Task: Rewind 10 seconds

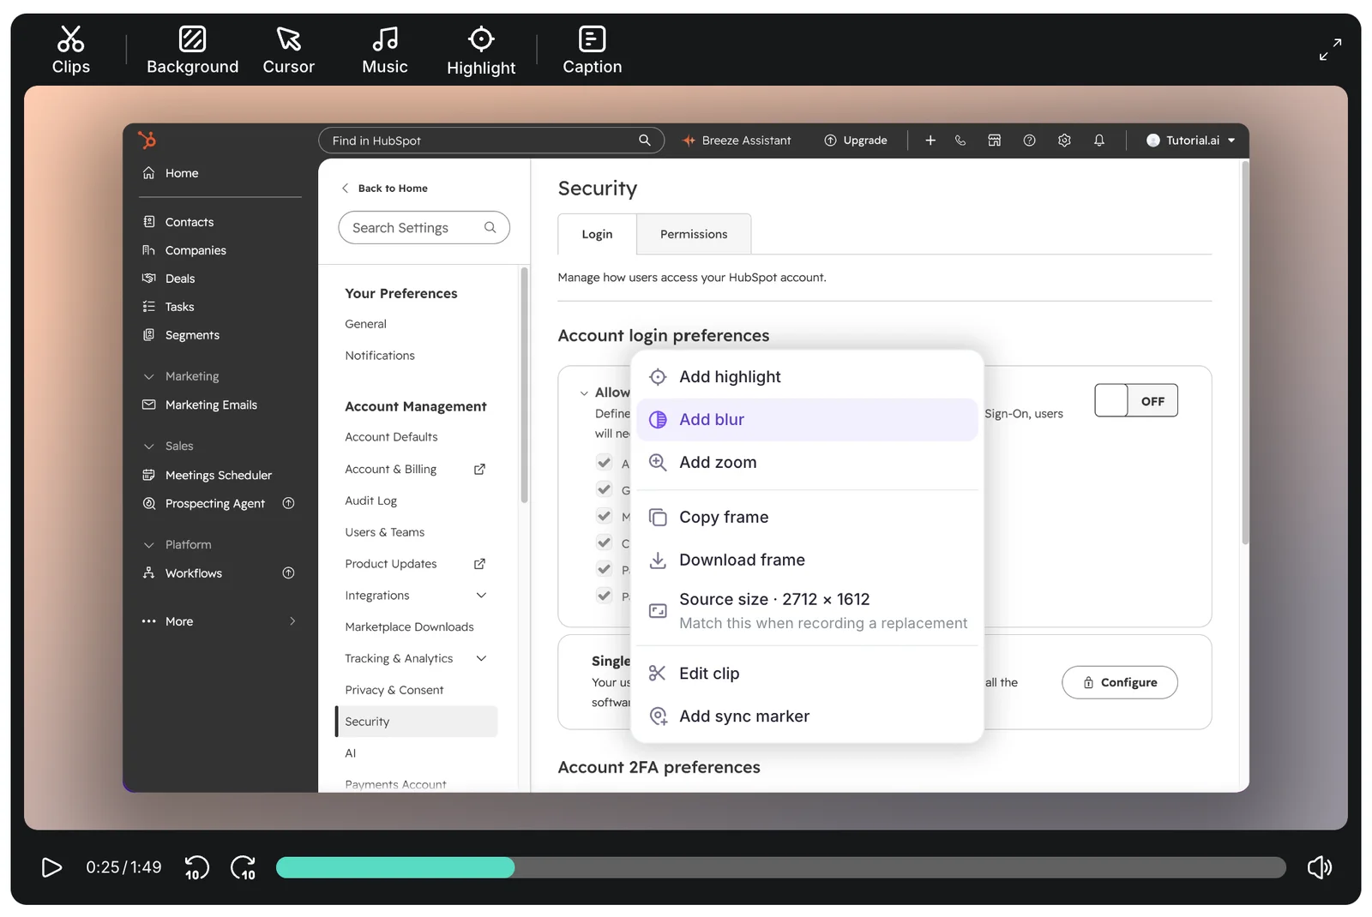Action: [196, 867]
